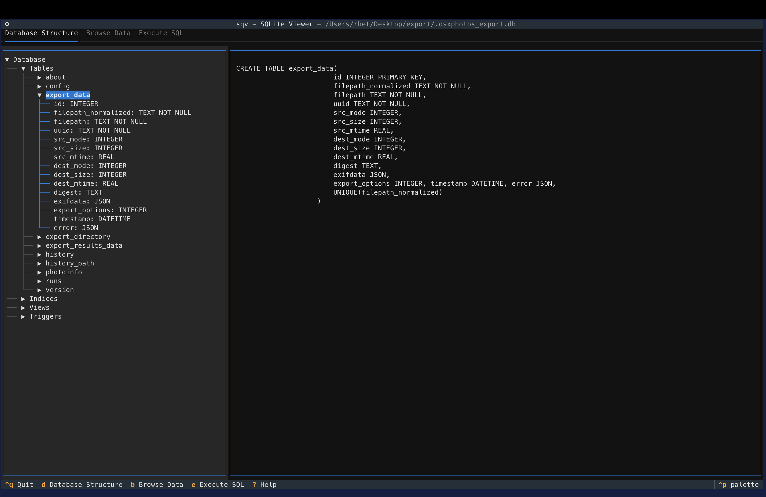Select the version table
The height and width of the screenshot is (497, 766).
click(60, 290)
